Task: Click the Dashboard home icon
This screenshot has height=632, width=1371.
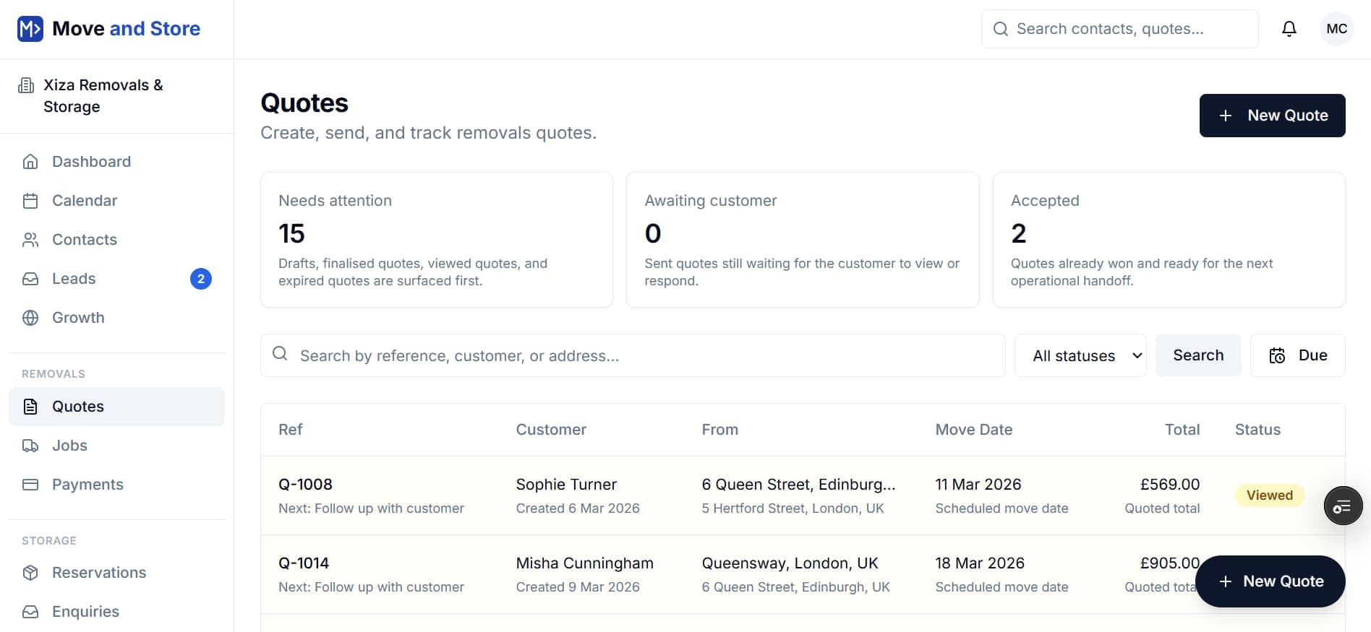Action: coord(30,162)
